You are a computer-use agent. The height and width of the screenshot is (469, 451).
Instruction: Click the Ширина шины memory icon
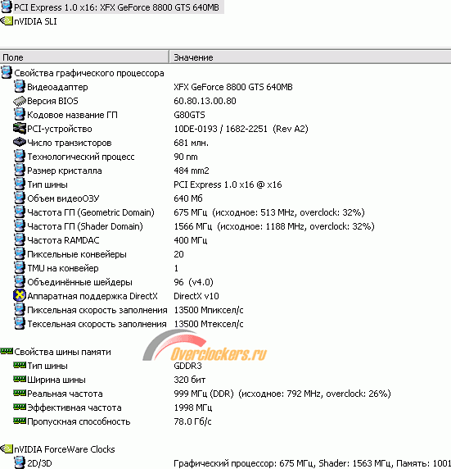click(20, 379)
